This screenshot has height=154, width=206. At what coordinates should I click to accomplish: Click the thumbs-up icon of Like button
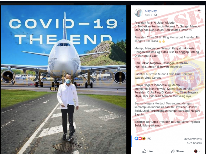[144, 151]
